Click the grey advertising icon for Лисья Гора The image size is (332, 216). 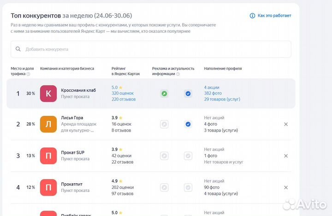(164, 124)
